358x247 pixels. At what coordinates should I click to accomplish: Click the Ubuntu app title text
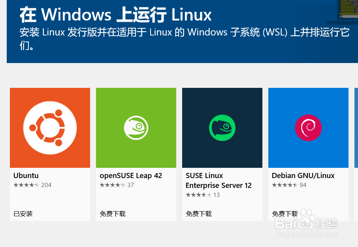pos(26,176)
